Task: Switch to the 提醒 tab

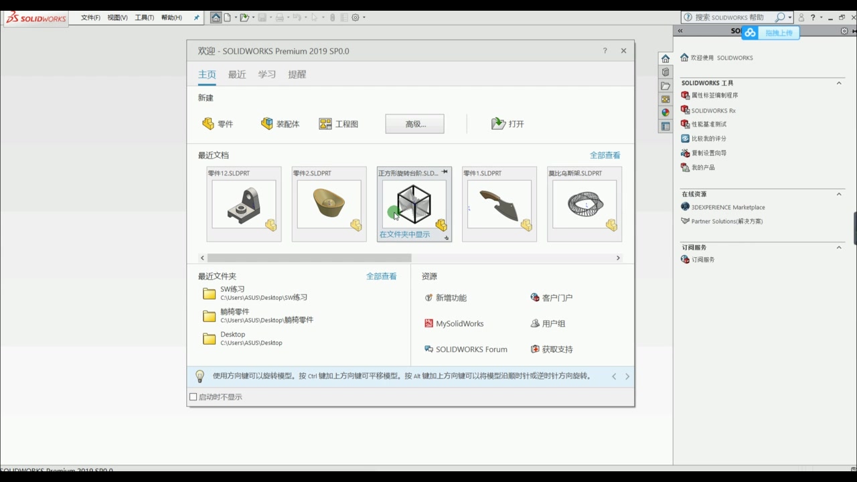Action: 297,74
